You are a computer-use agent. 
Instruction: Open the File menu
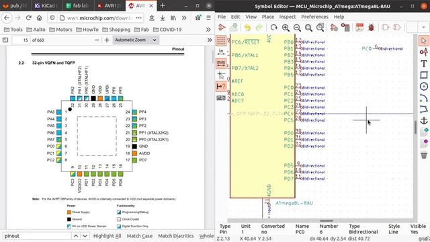click(x=222, y=17)
